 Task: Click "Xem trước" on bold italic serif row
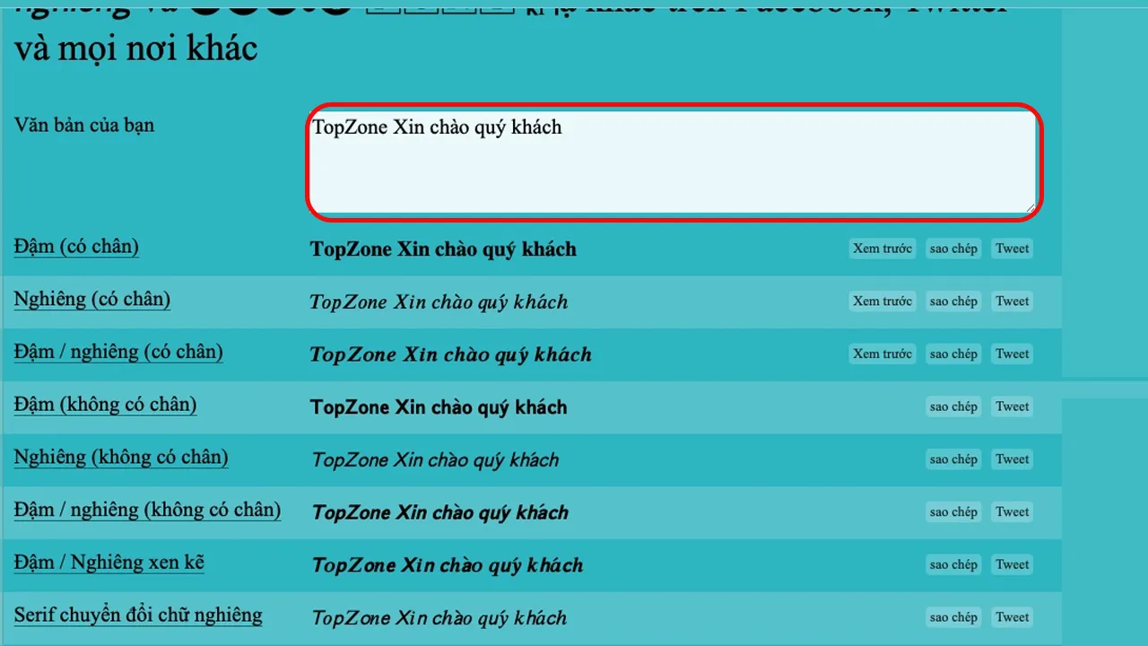[x=882, y=354]
